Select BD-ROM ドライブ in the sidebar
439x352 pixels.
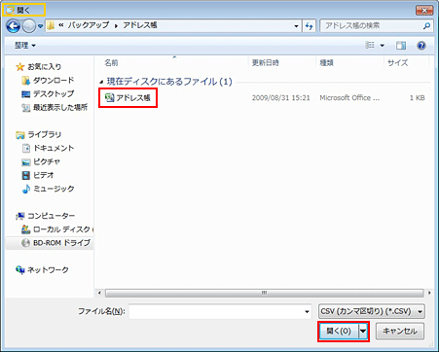(x=61, y=243)
